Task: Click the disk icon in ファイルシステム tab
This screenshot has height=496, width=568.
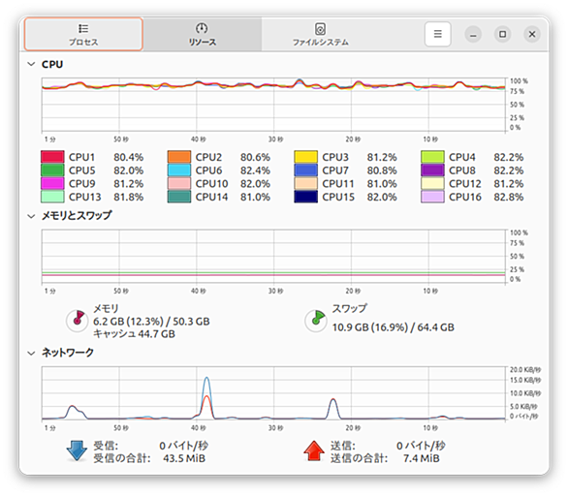Action: (x=320, y=29)
